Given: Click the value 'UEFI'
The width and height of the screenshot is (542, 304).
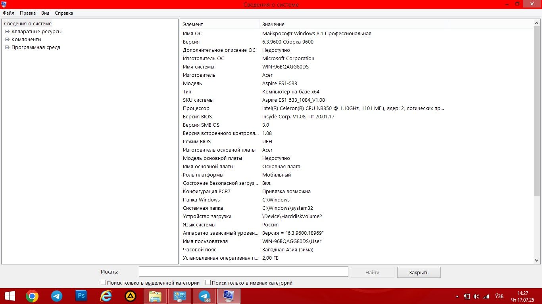Looking at the screenshot, I should click(267, 142).
